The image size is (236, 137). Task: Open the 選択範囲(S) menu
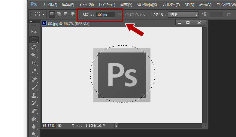click(x=147, y=5)
